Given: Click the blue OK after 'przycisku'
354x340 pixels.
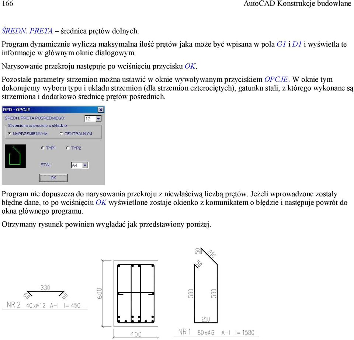Looking at the screenshot, I should (190, 66).
